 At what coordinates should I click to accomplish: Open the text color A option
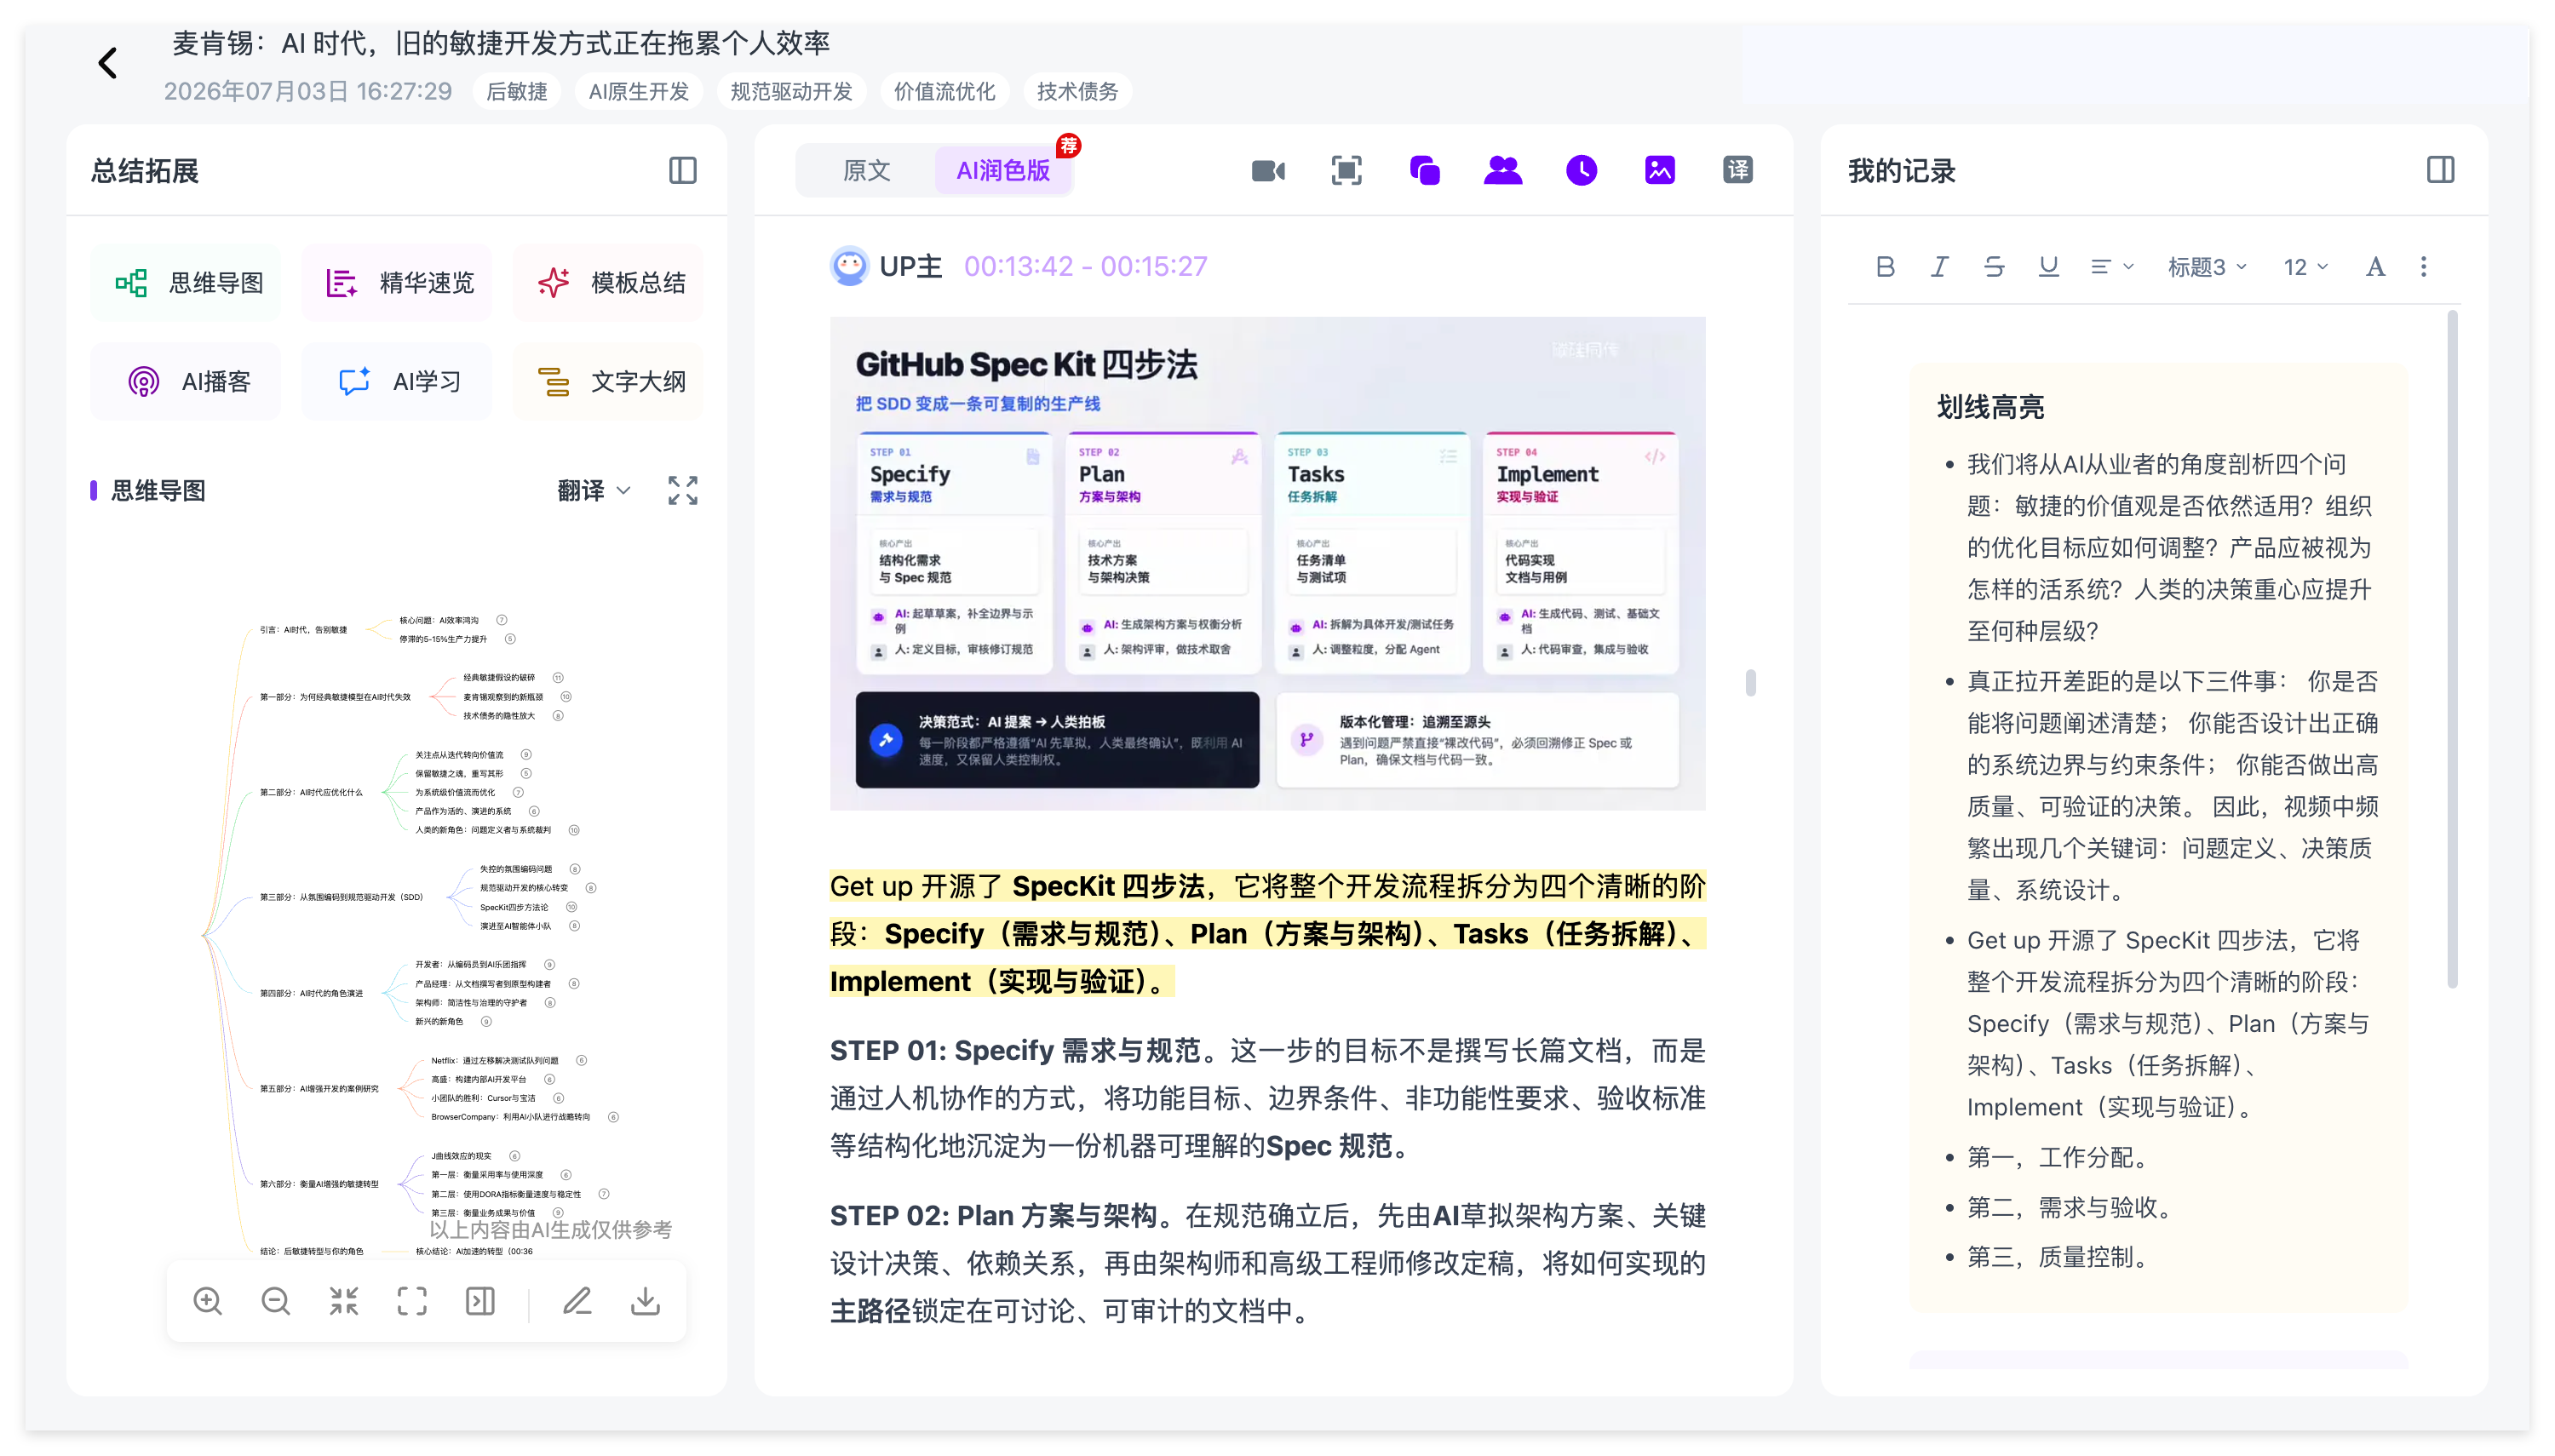2375,267
